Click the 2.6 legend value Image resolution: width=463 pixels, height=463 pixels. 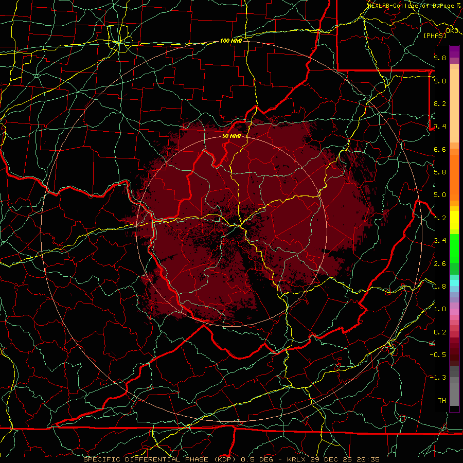pyautogui.click(x=440, y=264)
